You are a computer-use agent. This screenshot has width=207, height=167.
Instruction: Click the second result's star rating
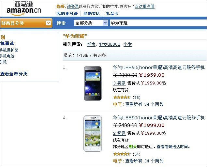(122, 154)
